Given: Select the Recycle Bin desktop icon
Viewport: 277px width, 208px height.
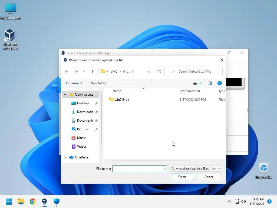Looking at the screenshot, I should point(263,171).
